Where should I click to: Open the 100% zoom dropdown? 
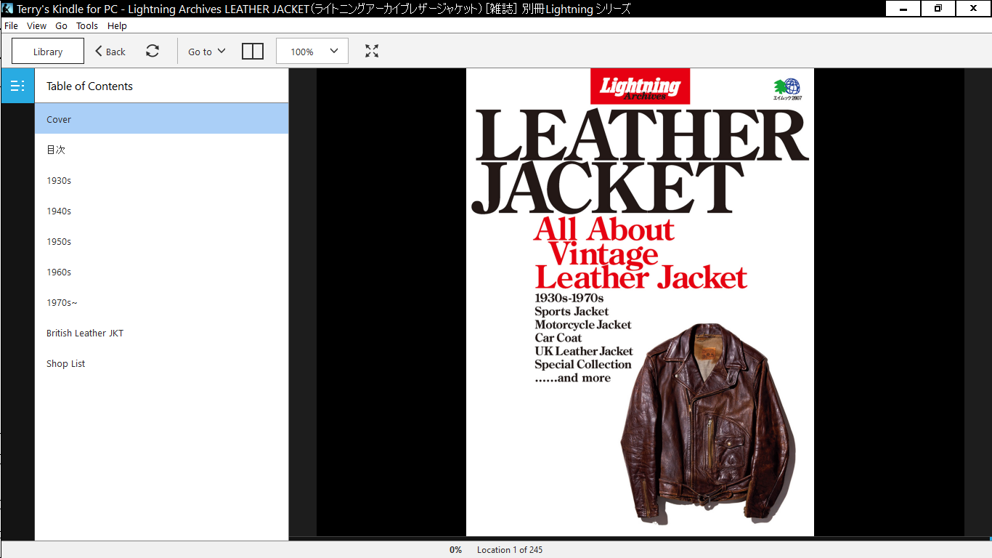tap(312, 51)
